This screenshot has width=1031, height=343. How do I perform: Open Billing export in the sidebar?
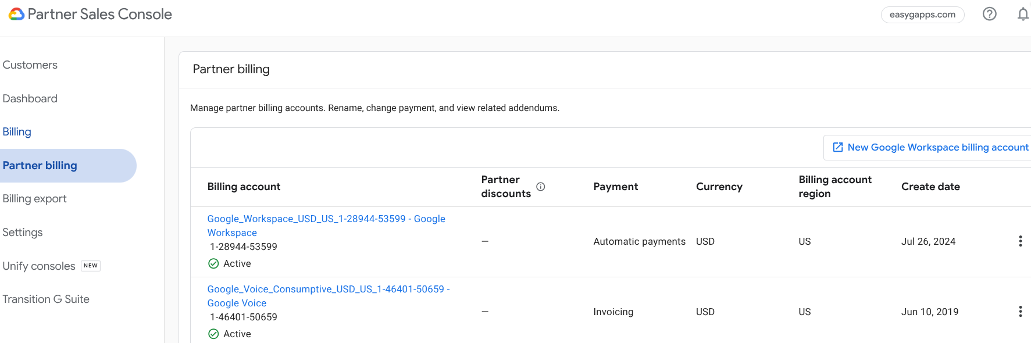click(x=35, y=199)
